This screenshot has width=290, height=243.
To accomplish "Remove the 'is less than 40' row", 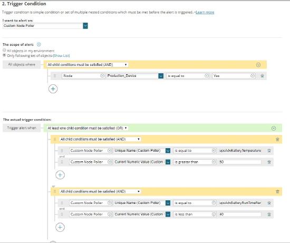I will (269, 215).
